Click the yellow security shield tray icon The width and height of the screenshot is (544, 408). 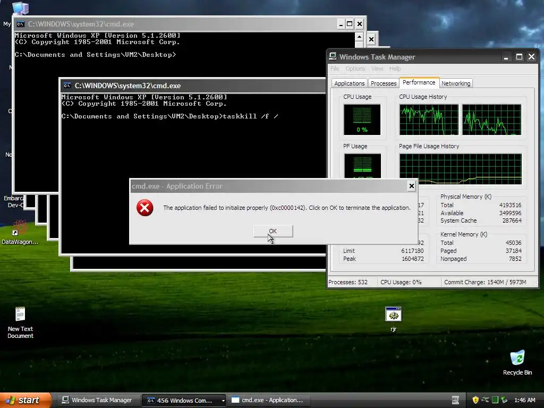[475, 400]
